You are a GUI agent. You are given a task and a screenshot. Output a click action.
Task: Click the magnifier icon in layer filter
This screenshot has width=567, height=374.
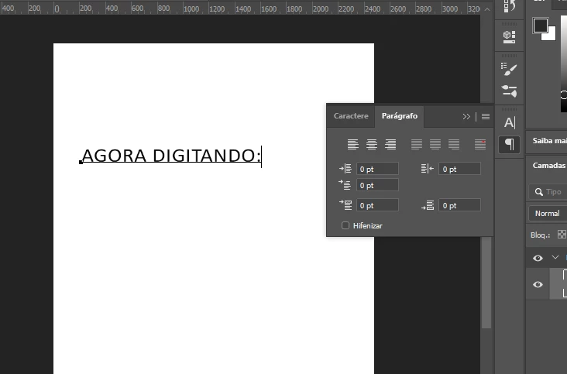539,192
